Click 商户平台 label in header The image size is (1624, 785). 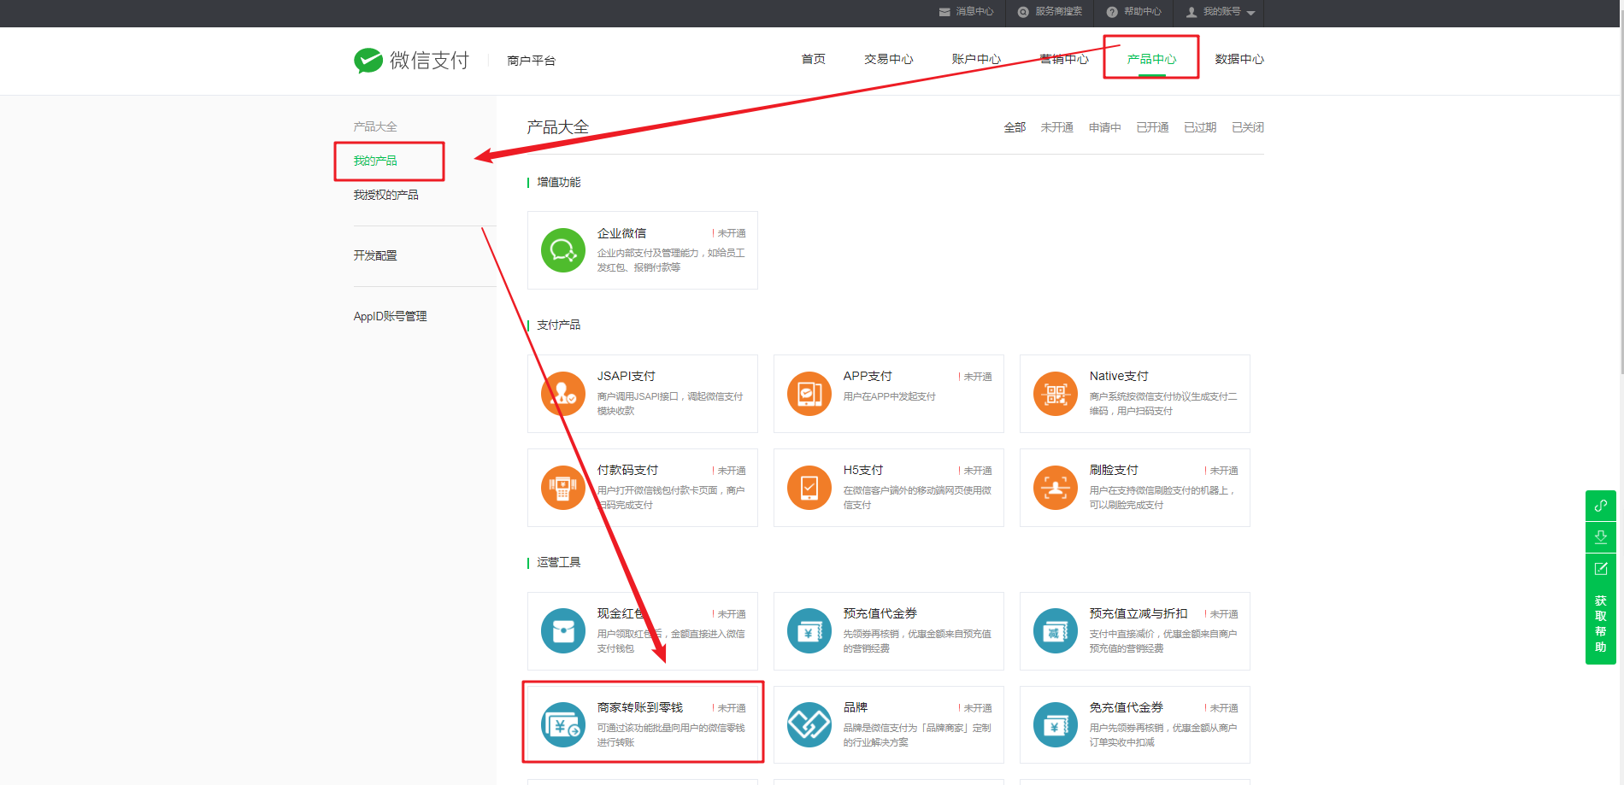(x=531, y=61)
